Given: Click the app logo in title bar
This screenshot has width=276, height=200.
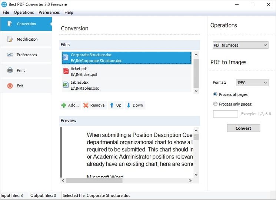Looking at the screenshot, I should point(4,4).
